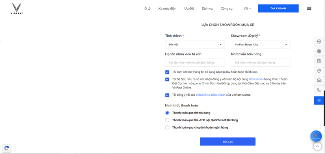The image size is (325, 154).
Task: Click the pie chart sidebar icon
Action: click(x=319, y=71)
